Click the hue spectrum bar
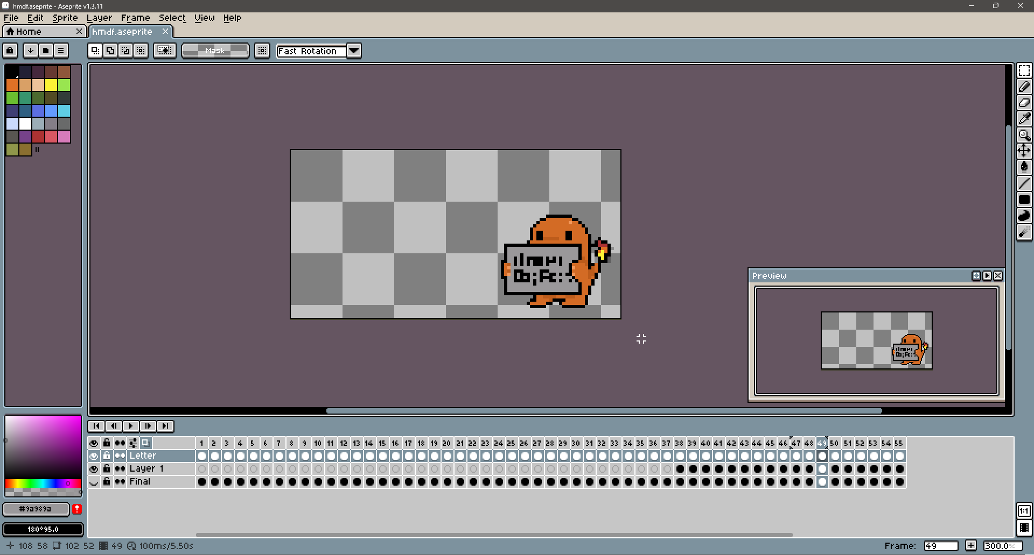The height and width of the screenshot is (555, 1034). coord(43,483)
